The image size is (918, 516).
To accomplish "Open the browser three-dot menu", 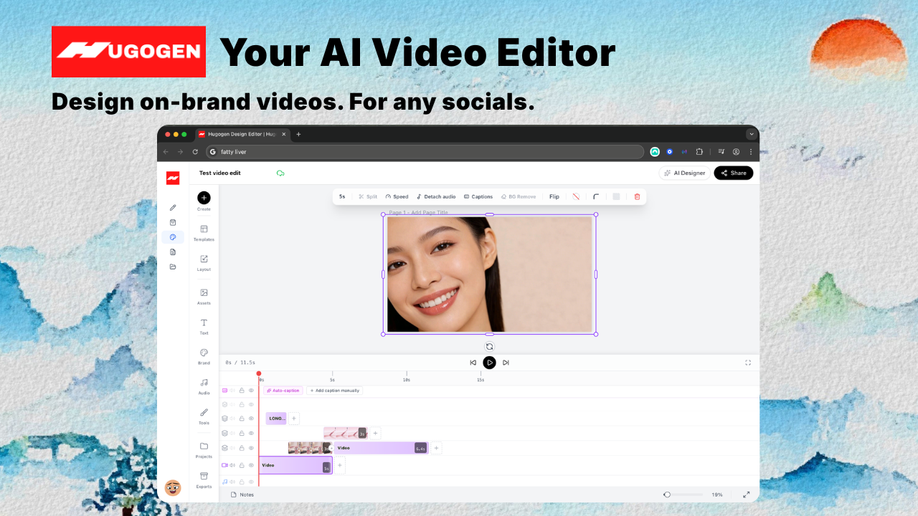I will click(751, 152).
